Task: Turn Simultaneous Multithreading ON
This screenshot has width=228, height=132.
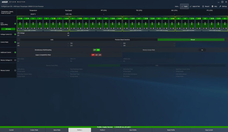Action: pos(98,50)
